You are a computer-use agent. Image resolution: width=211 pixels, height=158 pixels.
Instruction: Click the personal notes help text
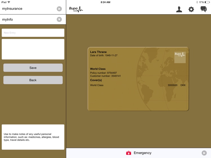coord(31,137)
